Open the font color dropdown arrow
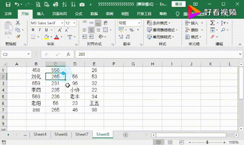Viewport: 244px width, 145px height. pyautogui.click(x=62, y=37)
